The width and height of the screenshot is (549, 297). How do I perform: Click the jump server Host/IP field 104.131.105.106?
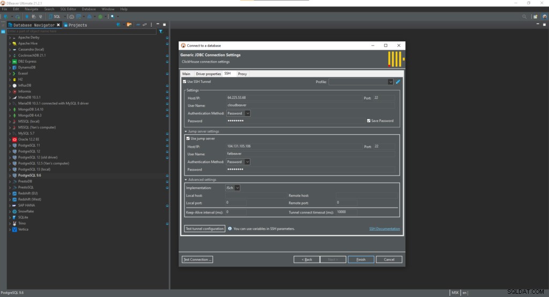(293, 147)
